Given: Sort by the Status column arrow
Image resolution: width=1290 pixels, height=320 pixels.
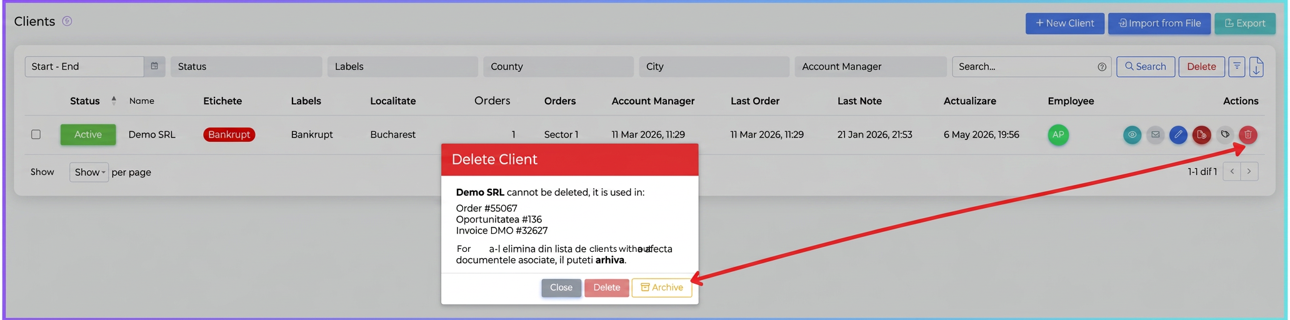Looking at the screenshot, I should click(x=114, y=100).
